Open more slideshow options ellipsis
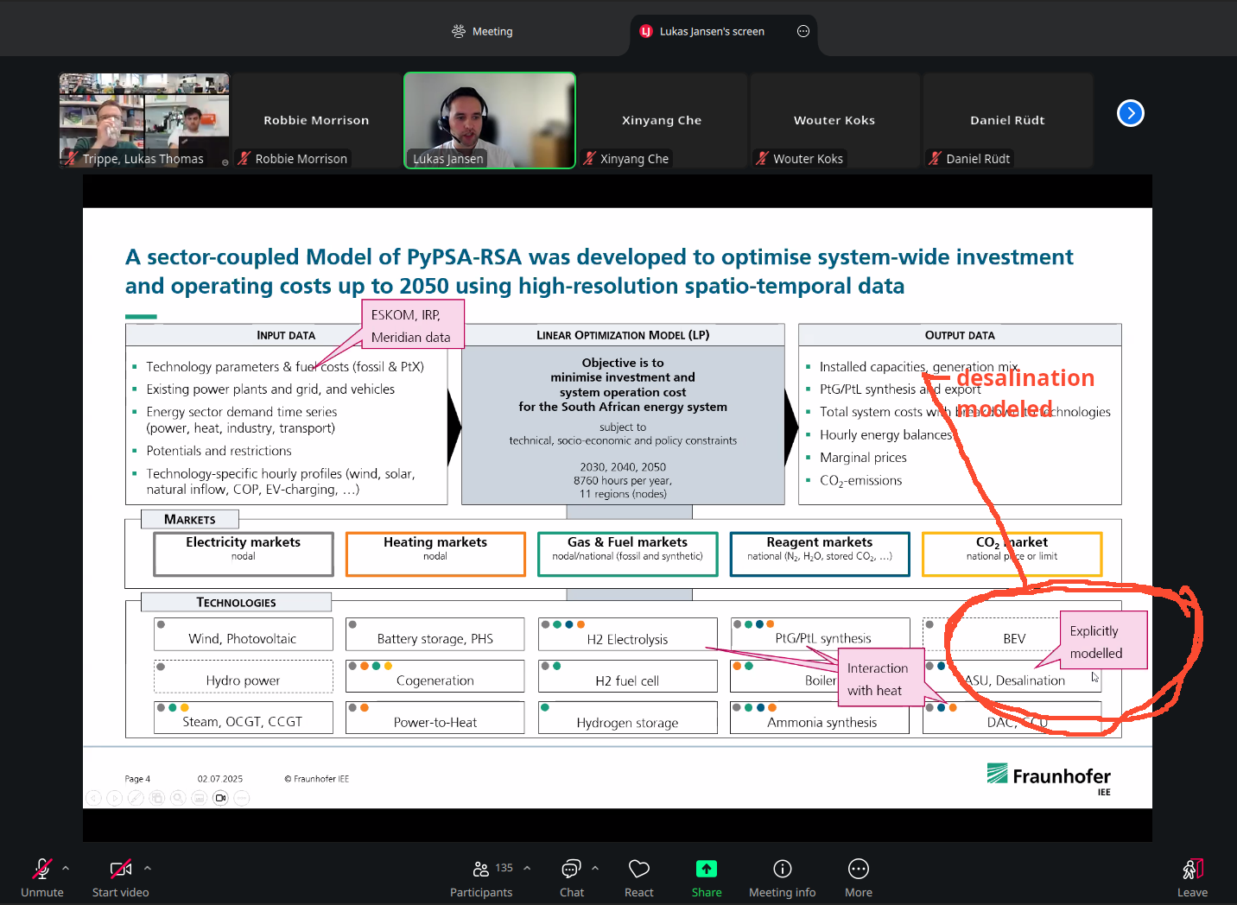This screenshot has height=905, width=1237. point(242,798)
